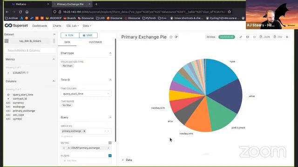
Task: Select the sec_type column
Action: point(19,115)
